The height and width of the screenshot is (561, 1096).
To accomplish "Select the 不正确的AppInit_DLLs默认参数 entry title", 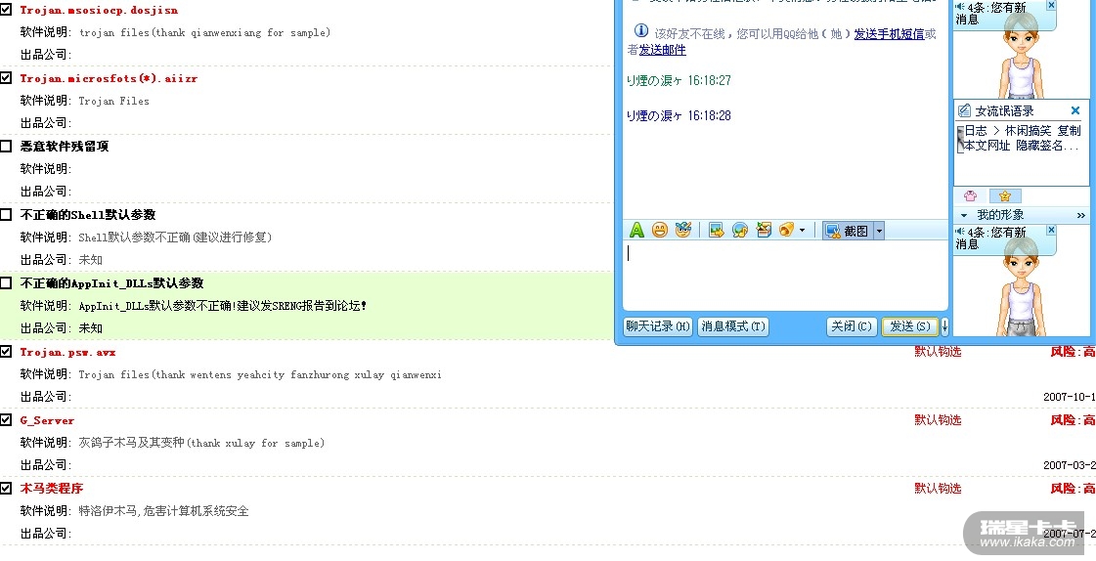I will pyautogui.click(x=111, y=283).
